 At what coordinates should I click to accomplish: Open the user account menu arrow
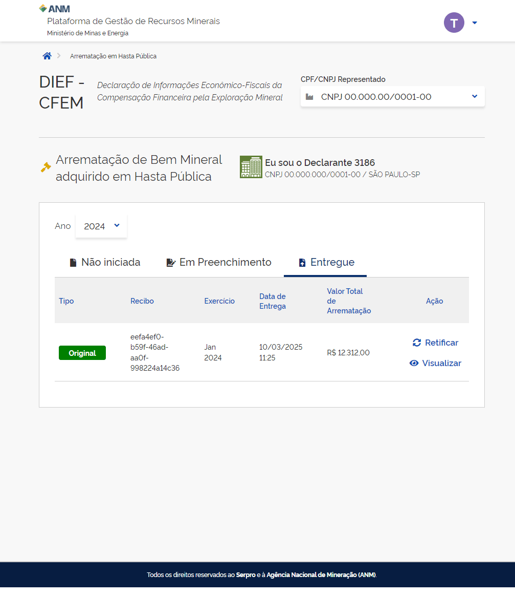point(475,23)
